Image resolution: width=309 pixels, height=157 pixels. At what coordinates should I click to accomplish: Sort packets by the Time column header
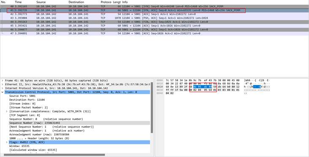[x=18, y=2]
